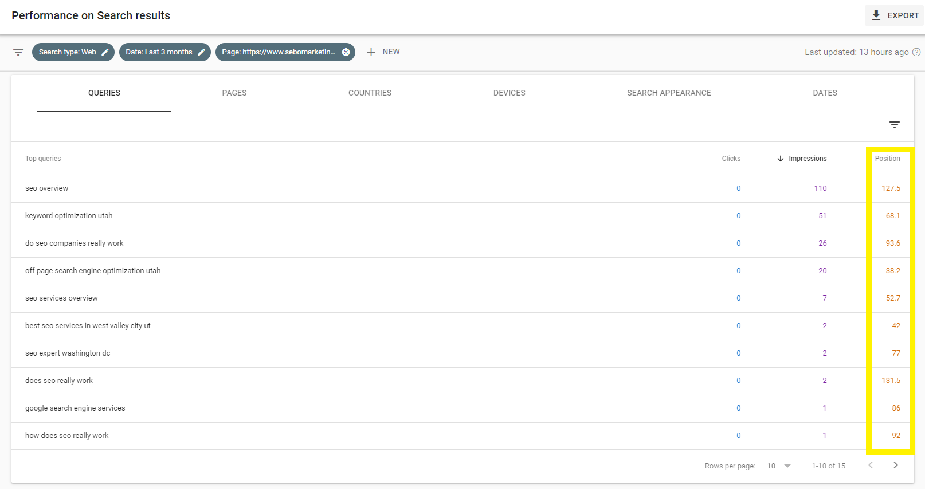Select the 'seo services overview' query
Image resolution: width=925 pixels, height=489 pixels.
(x=61, y=298)
